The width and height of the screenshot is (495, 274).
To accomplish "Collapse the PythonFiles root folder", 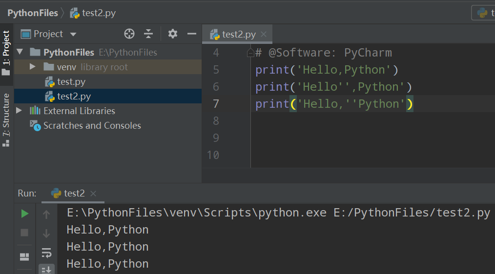I will coord(20,52).
